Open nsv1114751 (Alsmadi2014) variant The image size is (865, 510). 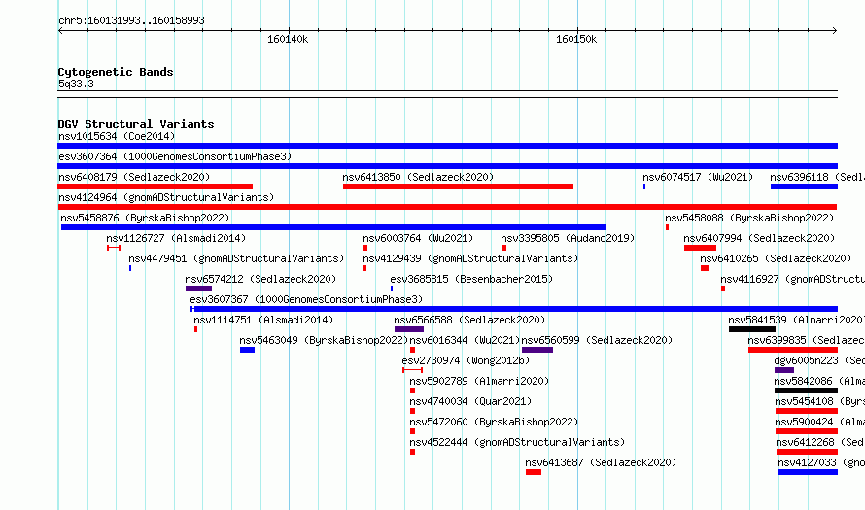click(x=263, y=320)
